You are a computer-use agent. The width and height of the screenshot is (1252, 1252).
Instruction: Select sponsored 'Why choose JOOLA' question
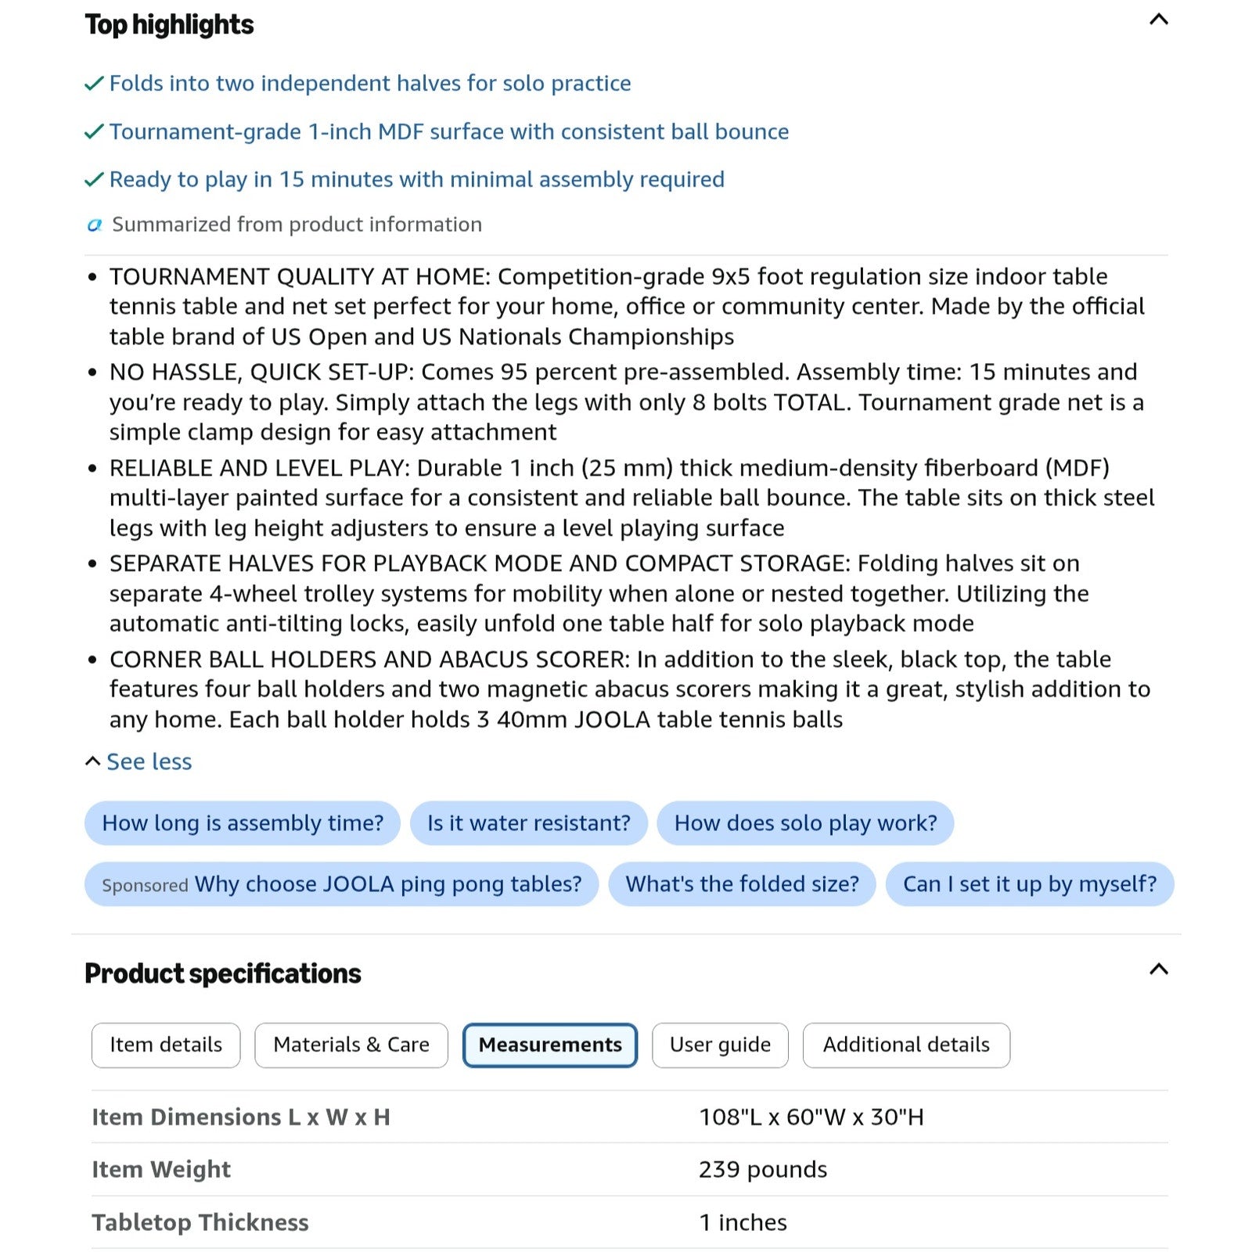tap(342, 884)
